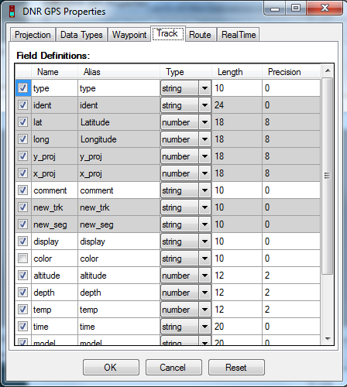The height and width of the screenshot is (387, 347).
Task: Open the Data Types tab
Action: [81, 35]
